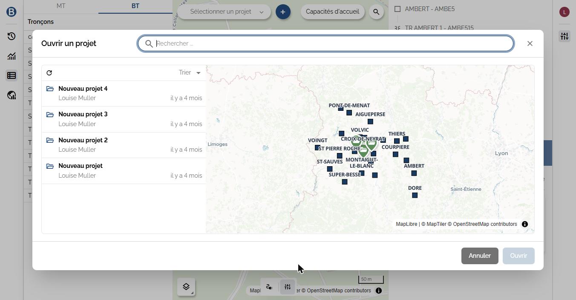Open the globe statistics sidebar icon
This screenshot has height=300, width=576.
(x=12, y=95)
